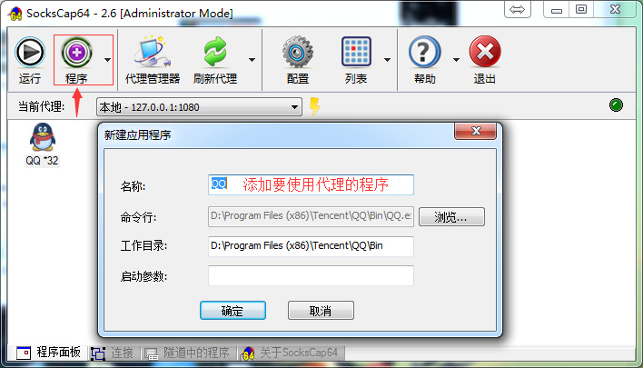Screen dimensions: 643x368
Task: Open the Help (帮助) question icon
Action: pos(424,52)
